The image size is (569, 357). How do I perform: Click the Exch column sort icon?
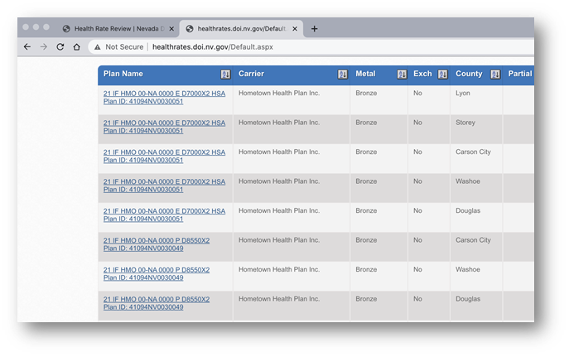[442, 75]
